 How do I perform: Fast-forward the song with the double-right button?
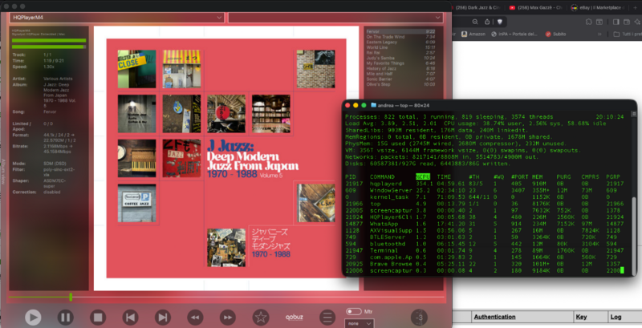point(228,317)
